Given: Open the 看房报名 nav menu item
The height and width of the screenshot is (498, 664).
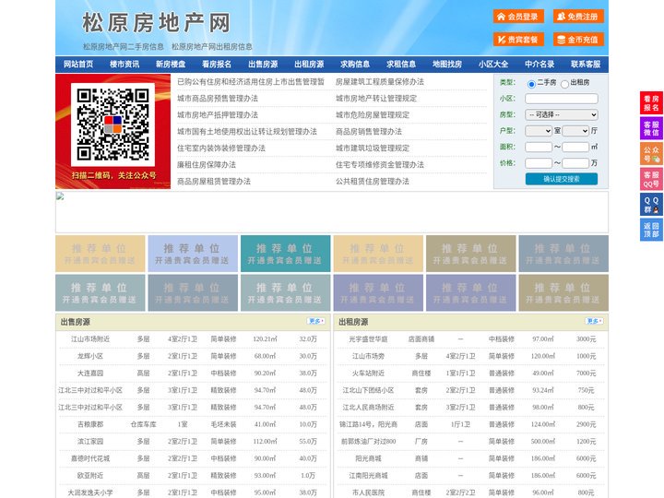Looking at the screenshot, I should [217, 65].
